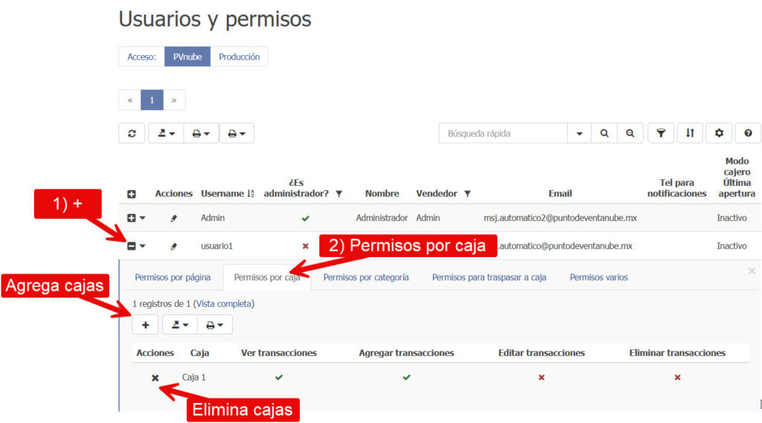
Task: Click the Email column header
Action: point(560,193)
